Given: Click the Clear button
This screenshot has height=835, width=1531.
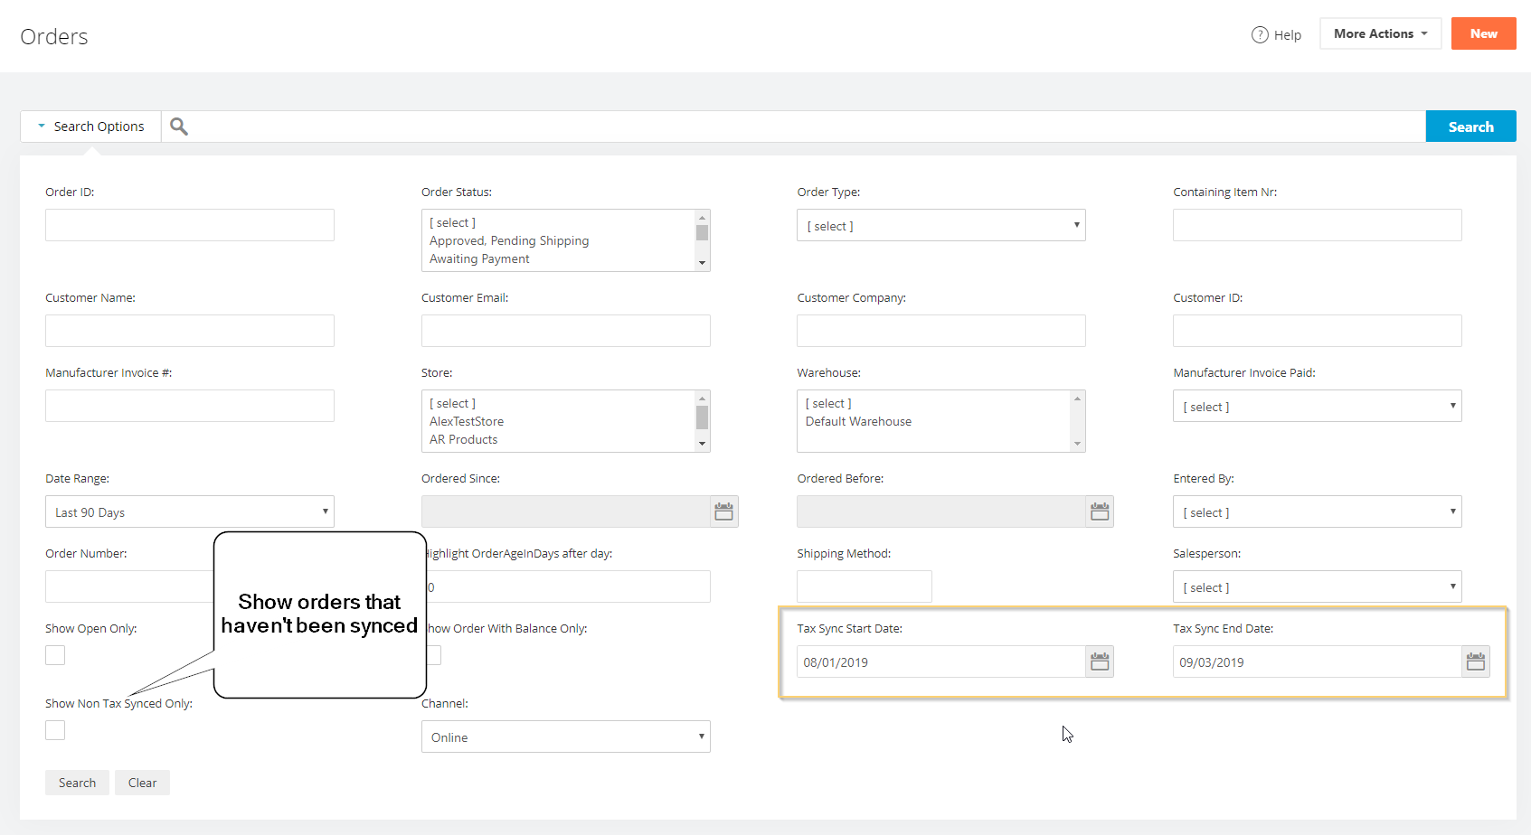Looking at the screenshot, I should (x=142, y=783).
